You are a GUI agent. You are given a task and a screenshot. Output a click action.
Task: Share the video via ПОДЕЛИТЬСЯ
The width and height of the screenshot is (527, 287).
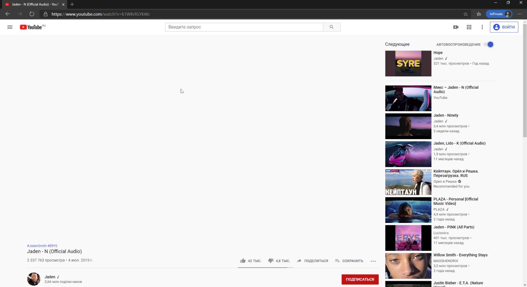[312, 261]
